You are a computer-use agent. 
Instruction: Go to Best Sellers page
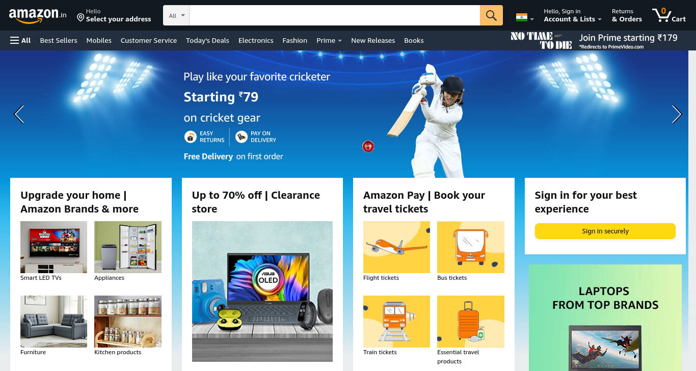tap(59, 40)
